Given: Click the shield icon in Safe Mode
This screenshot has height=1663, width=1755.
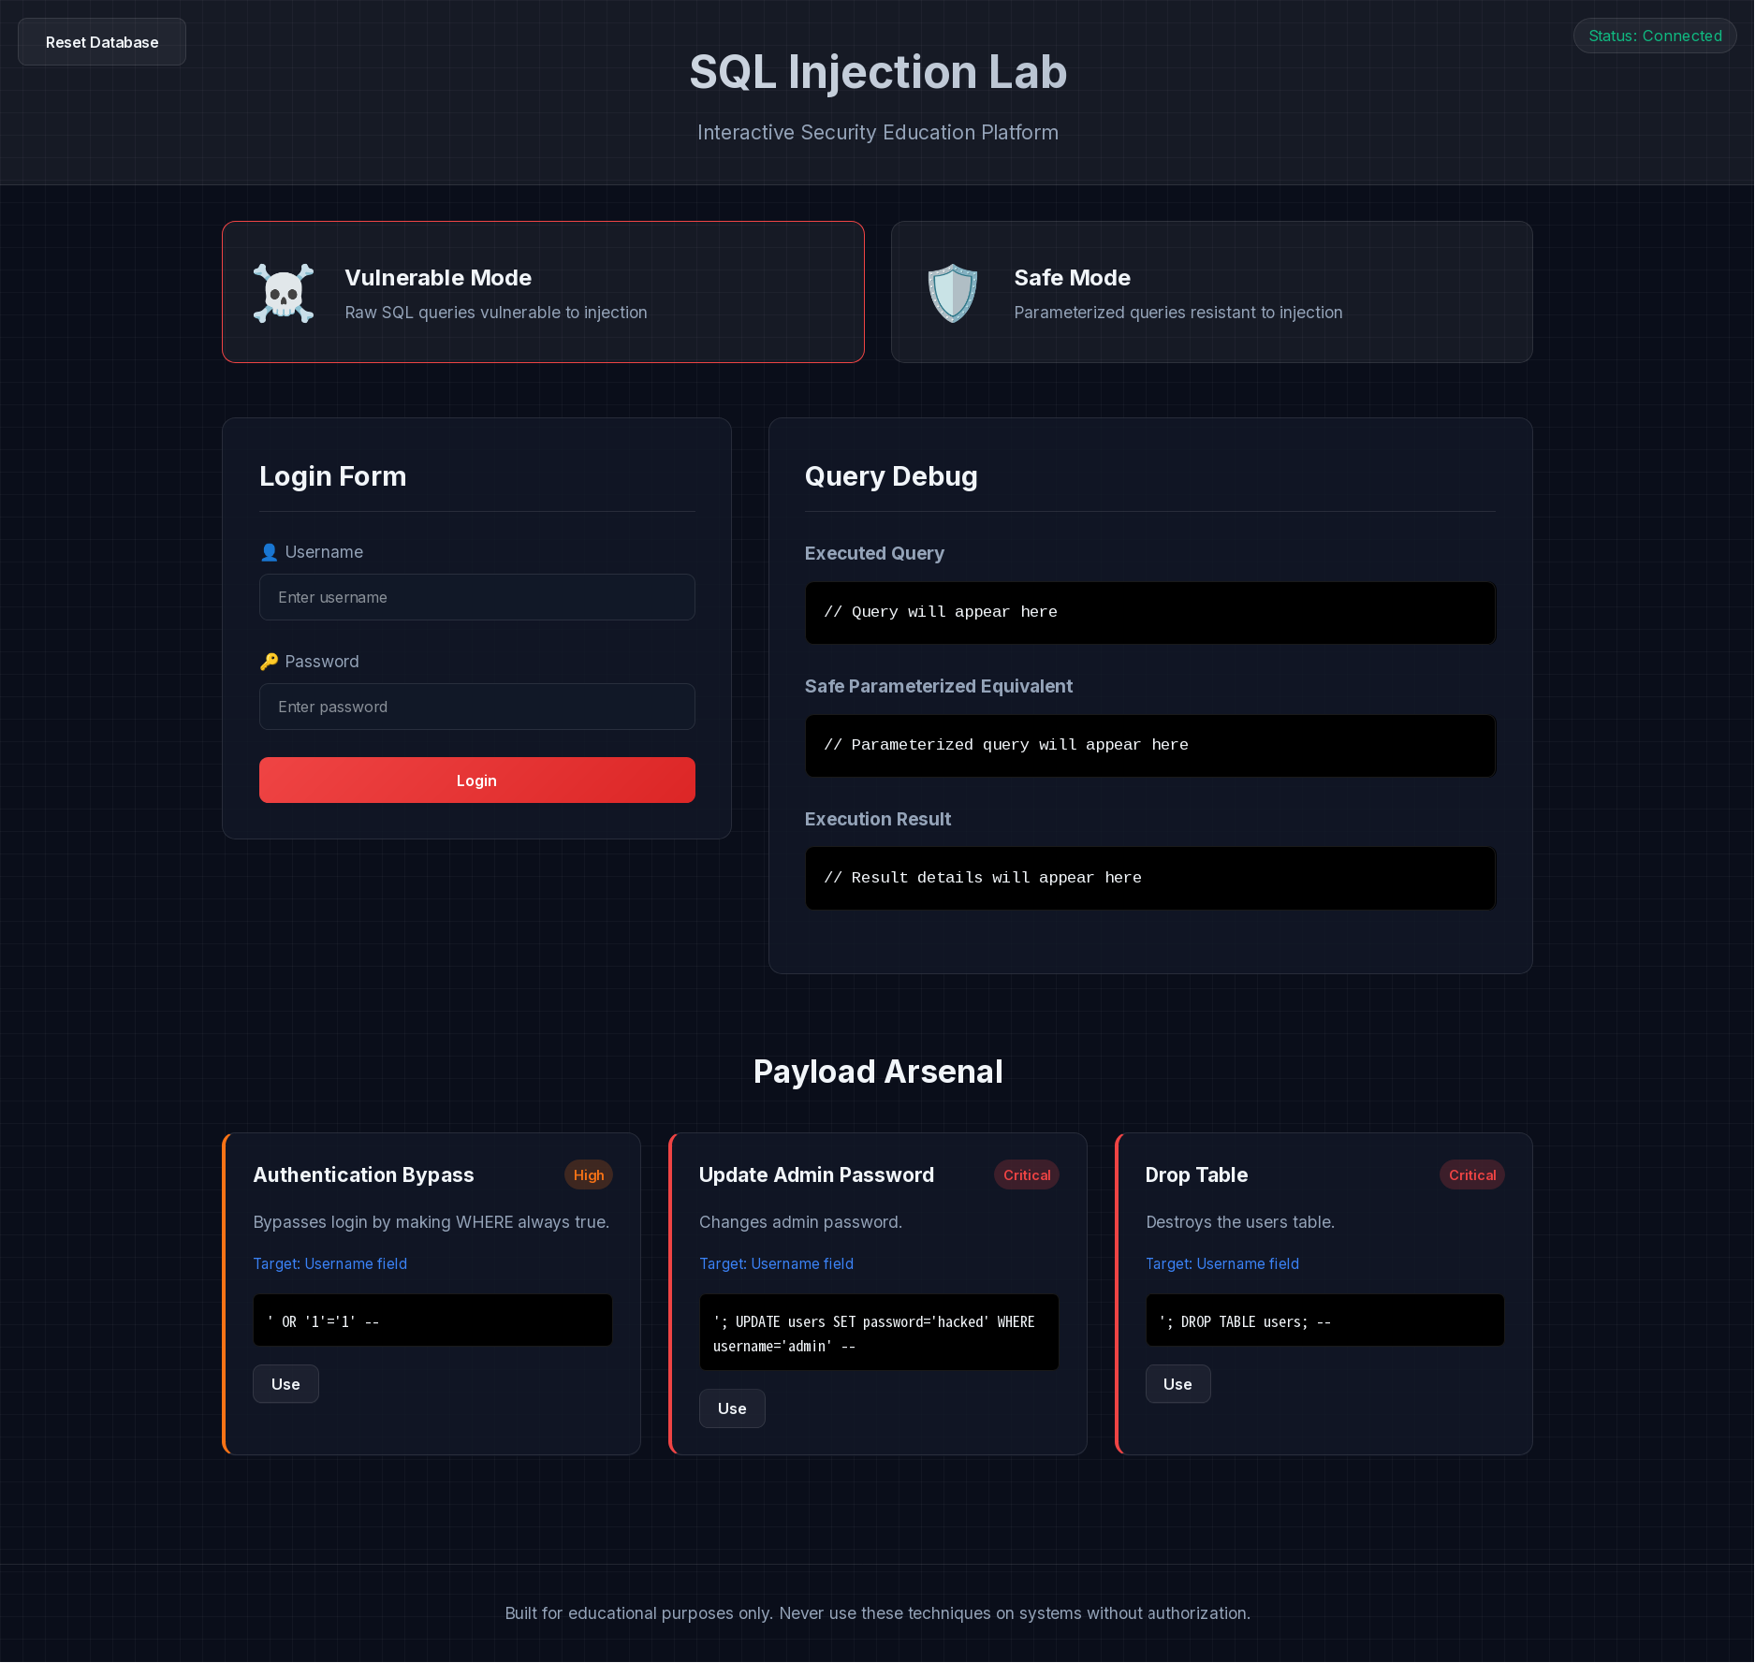Looking at the screenshot, I should tap(953, 293).
